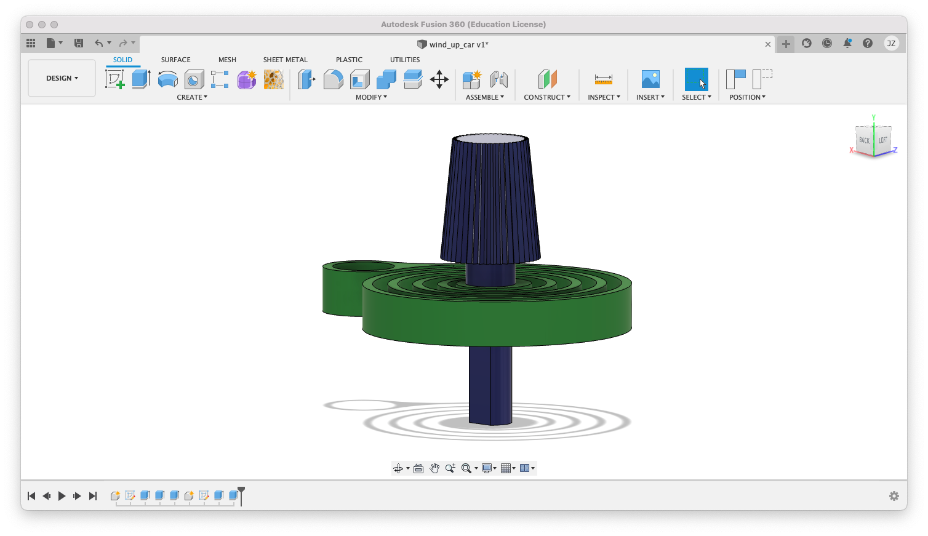Activate the Select tool

pos(697,79)
